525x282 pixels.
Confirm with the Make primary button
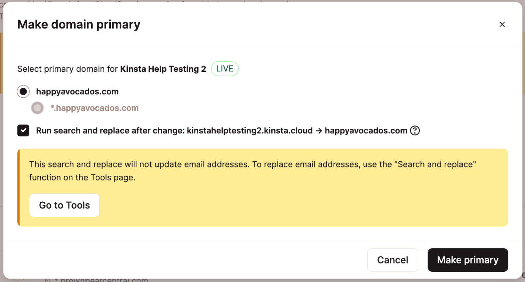point(467,260)
